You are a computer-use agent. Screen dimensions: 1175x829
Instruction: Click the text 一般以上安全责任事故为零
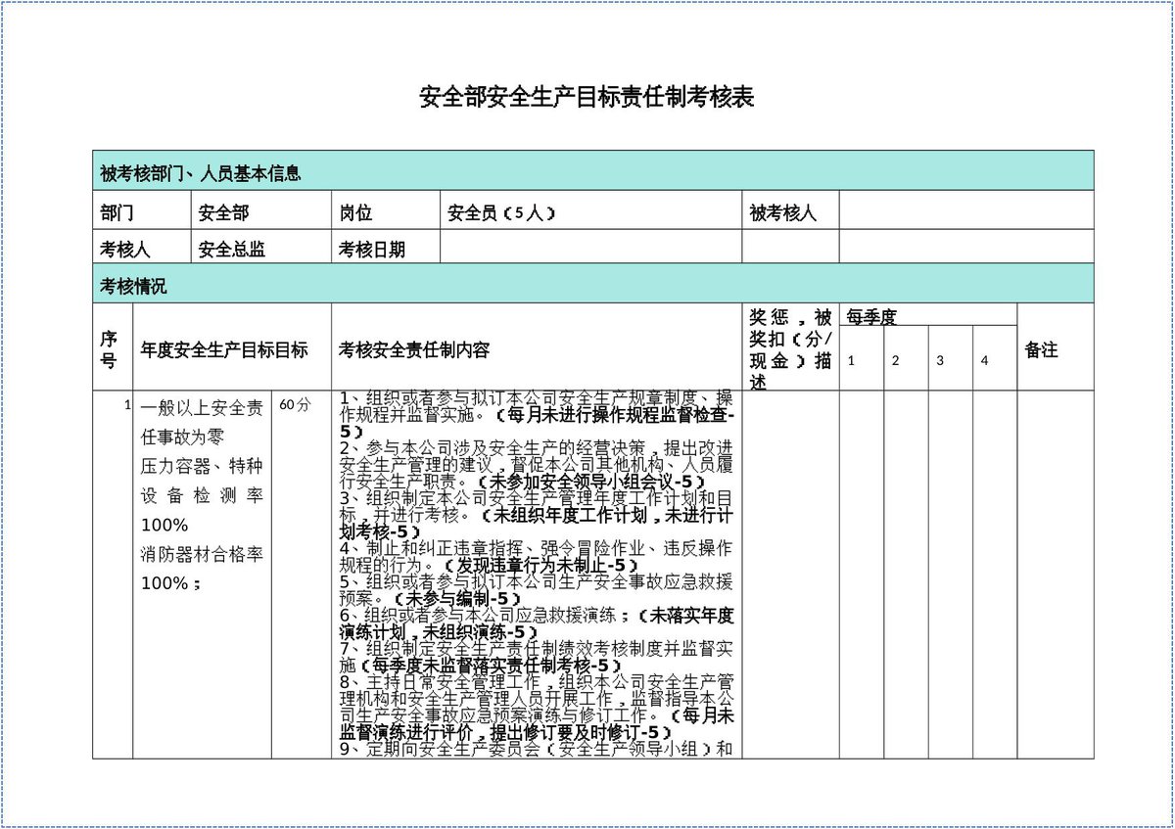coord(202,423)
